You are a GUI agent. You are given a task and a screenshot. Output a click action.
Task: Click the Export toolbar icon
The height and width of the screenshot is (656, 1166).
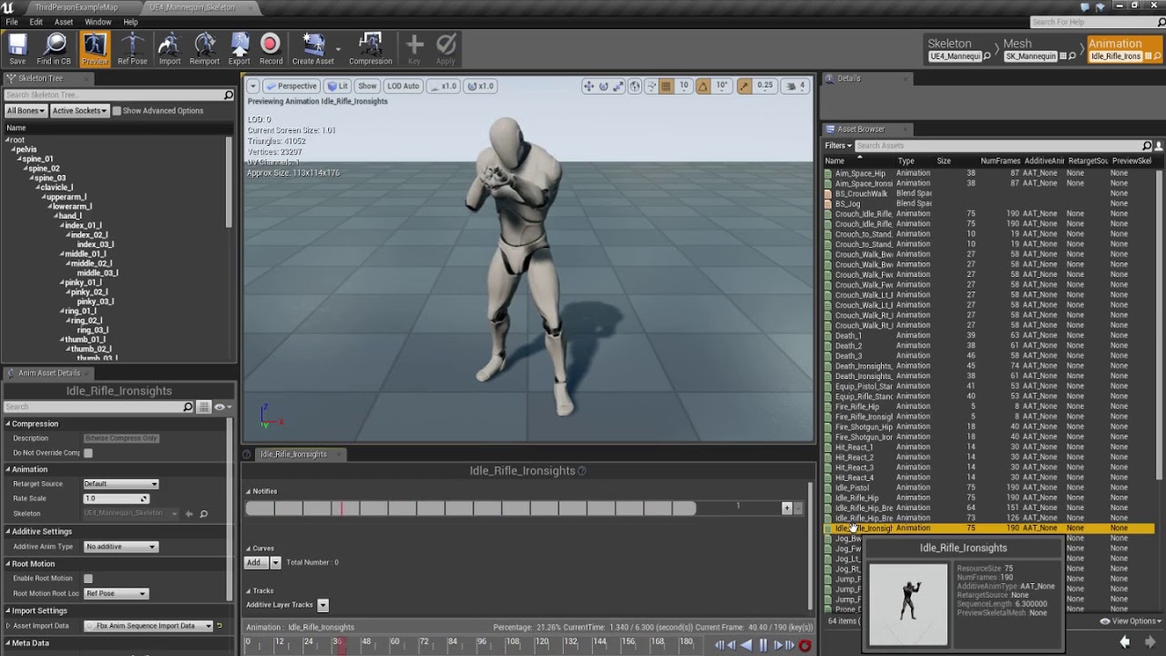tap(240, 49)
